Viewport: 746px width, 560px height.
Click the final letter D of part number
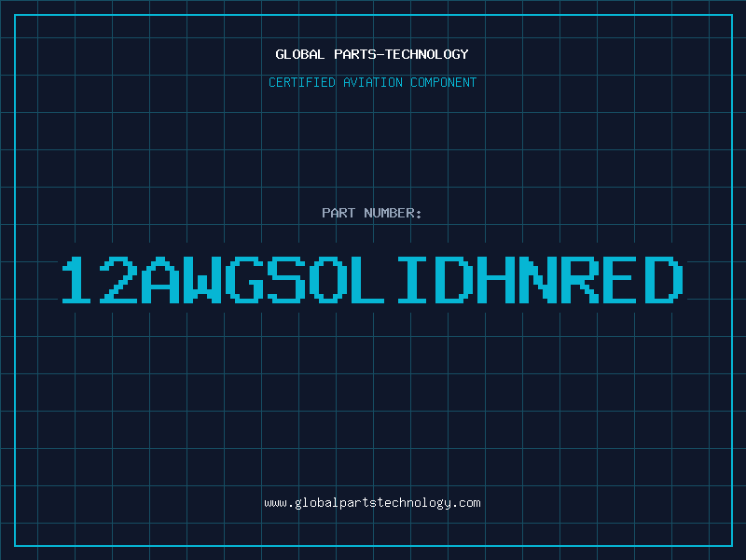(x=663, y=280)
